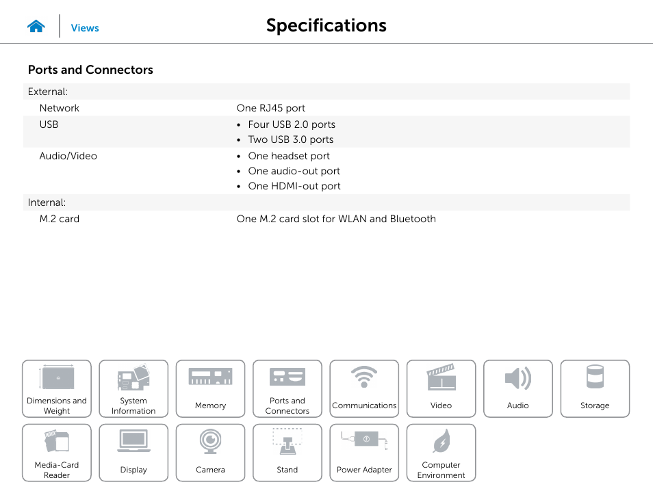Open the Communications section
The height and width of the screenshot is (493, 653).
[364, 388]
